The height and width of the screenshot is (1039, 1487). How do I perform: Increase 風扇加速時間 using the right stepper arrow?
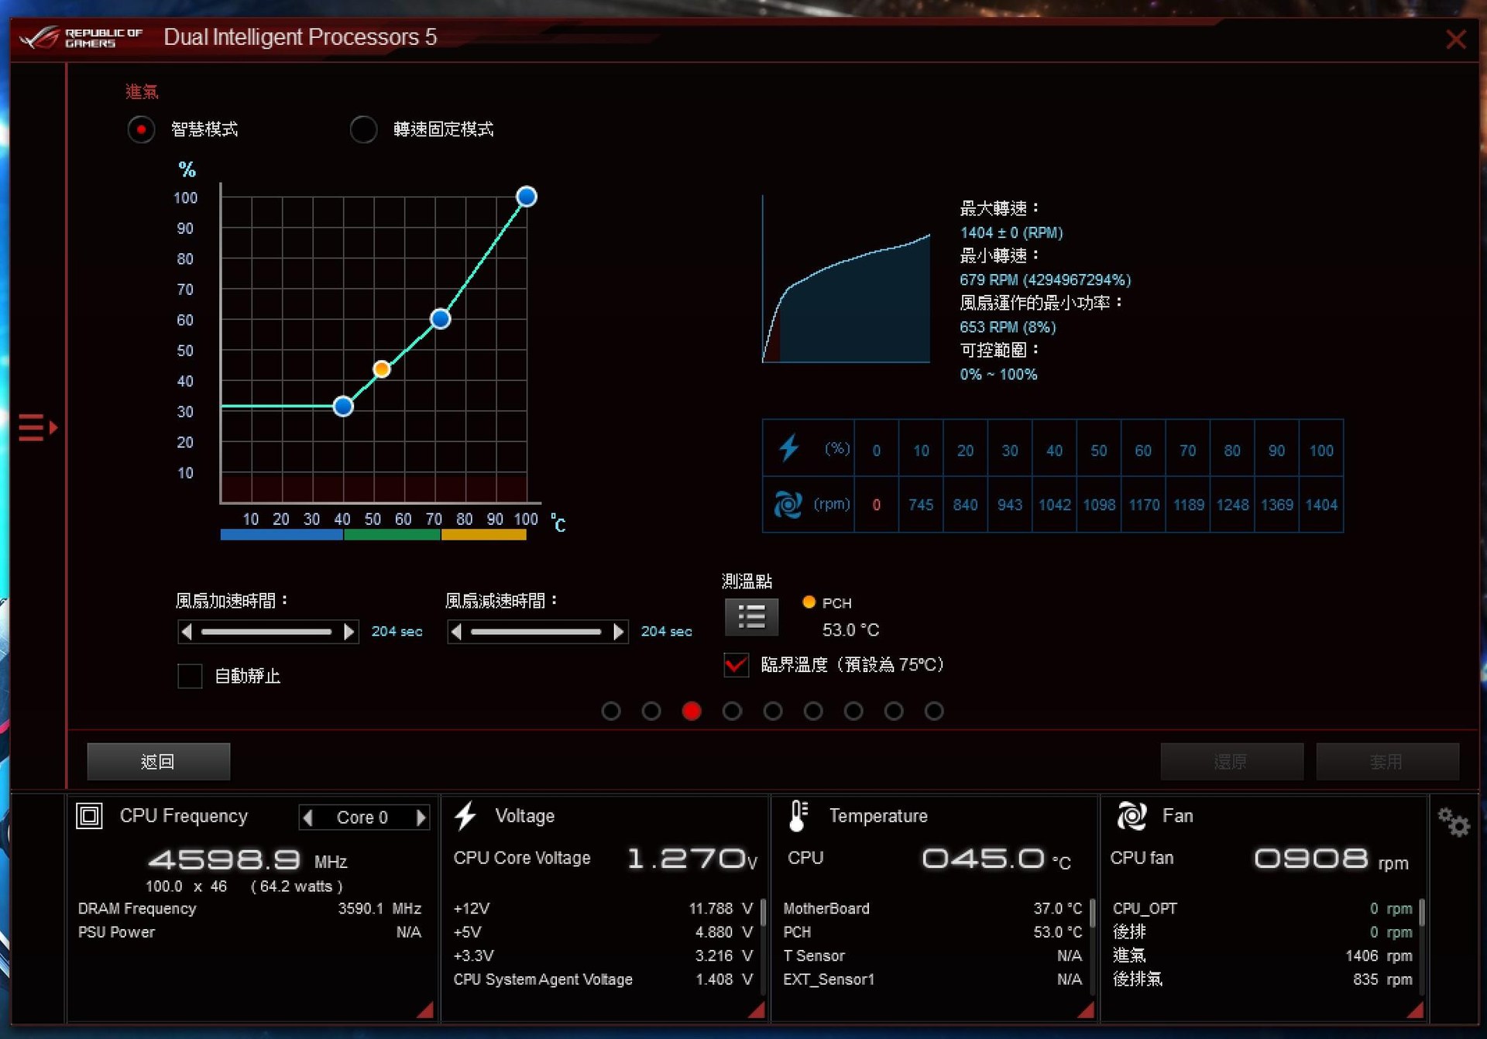(x=350, y=632)
